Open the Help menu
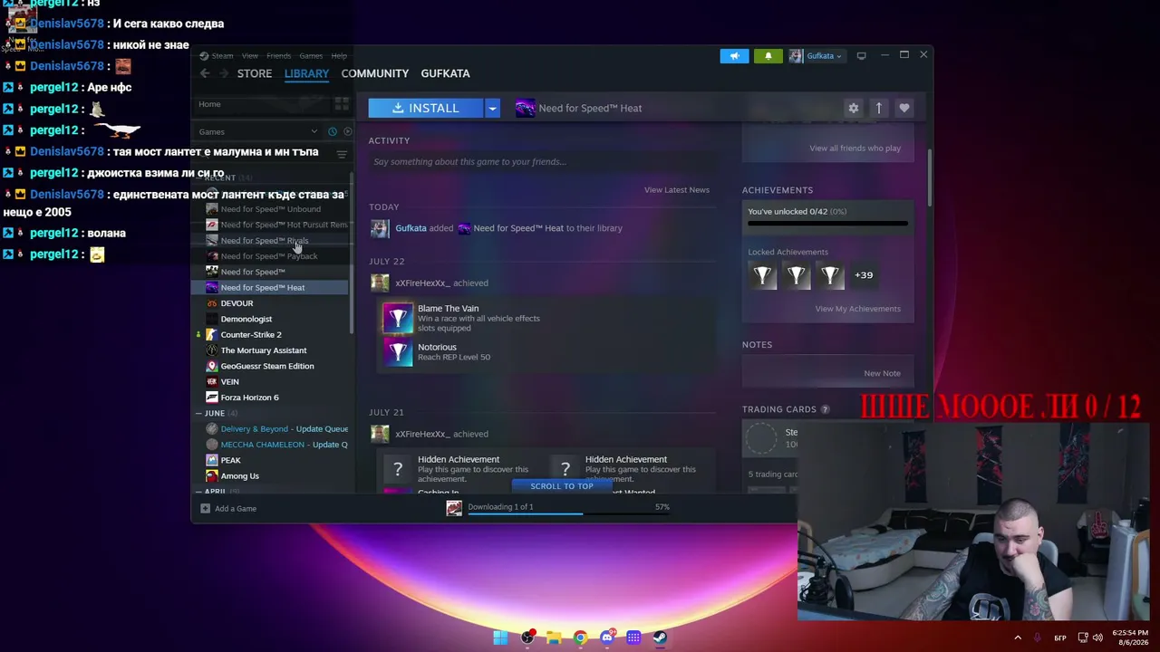This screenshot has height=652, width=1160. coord(339,55)
